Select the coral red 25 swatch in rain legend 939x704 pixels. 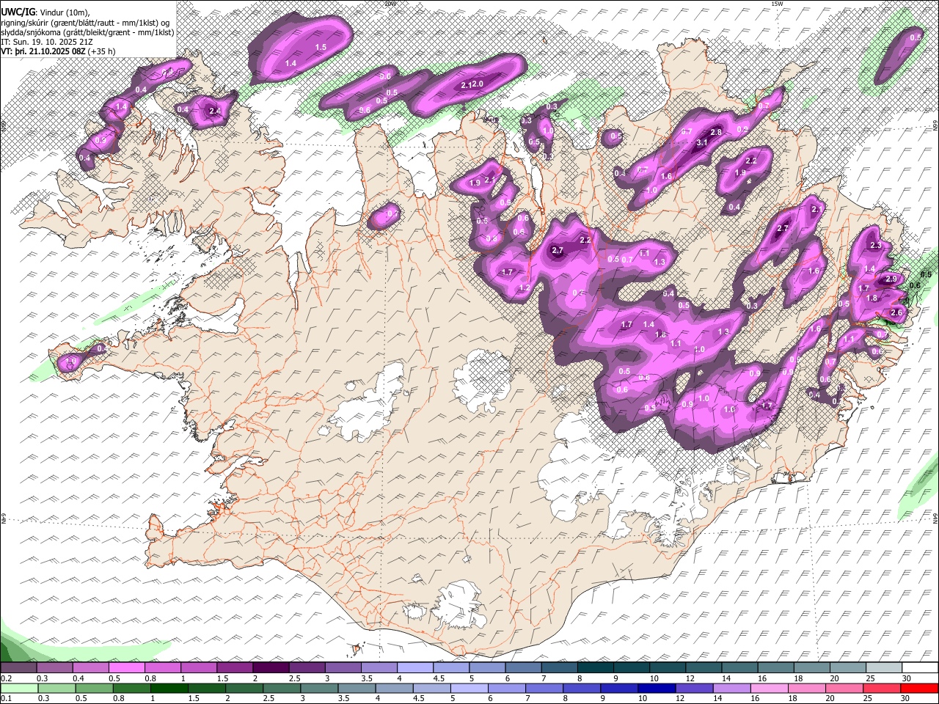[x=883, y=688]
